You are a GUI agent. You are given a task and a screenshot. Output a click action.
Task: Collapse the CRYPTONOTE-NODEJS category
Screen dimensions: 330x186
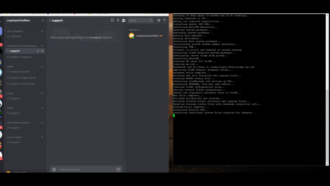click(17, 123)
